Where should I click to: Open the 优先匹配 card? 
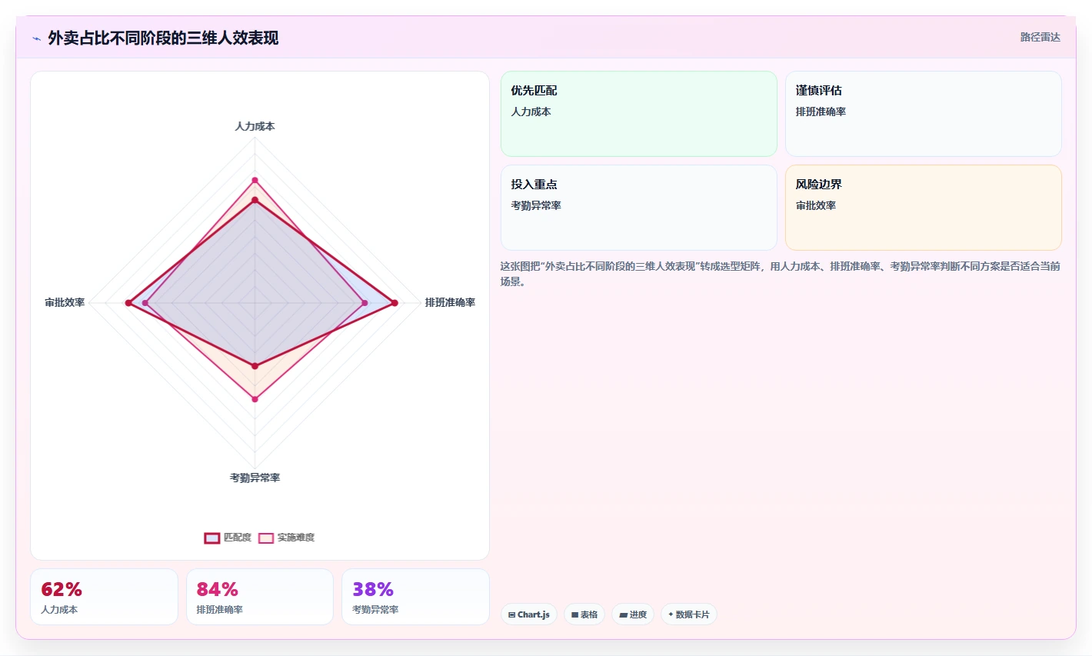(639, 114)
